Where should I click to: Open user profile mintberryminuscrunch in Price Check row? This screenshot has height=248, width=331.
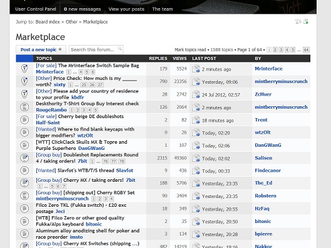click(x=281, y=81)
